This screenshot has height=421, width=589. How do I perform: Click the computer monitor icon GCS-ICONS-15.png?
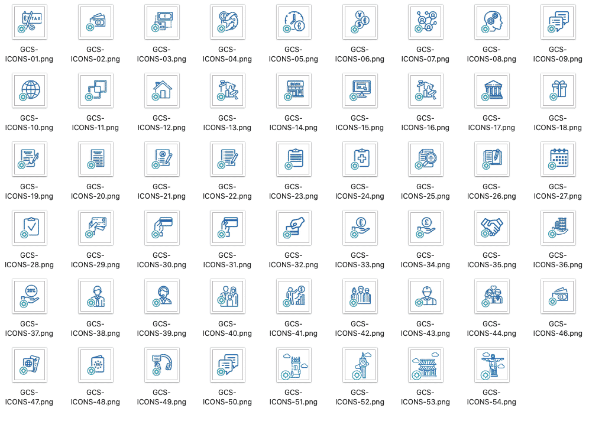coord(360,90)
